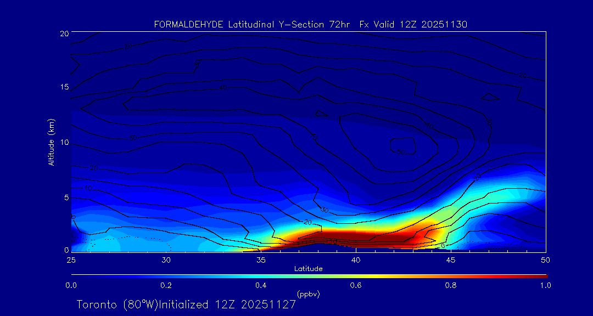Click the latitude 30 tick label
593x316 pixels.
(x=166, y=259)
